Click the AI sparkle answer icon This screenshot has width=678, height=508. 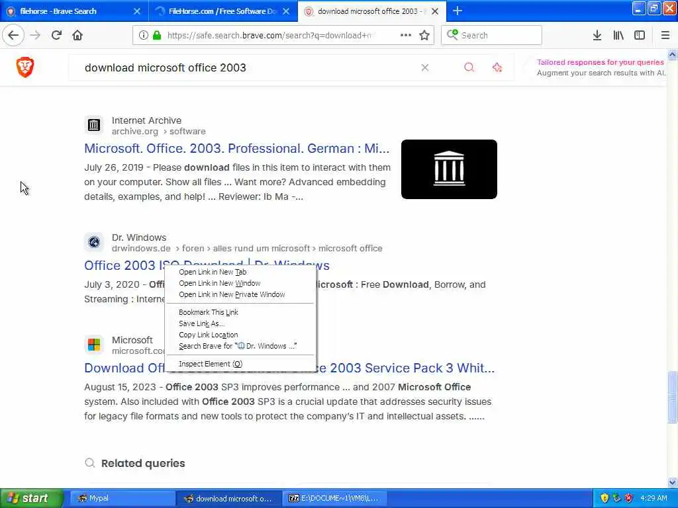point(497,67)
